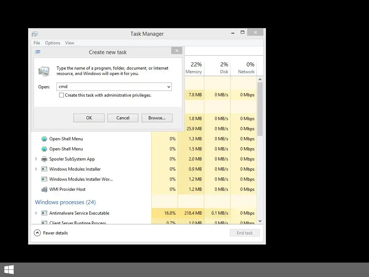This screenshot has height=277, width=369.
Task: Click the Windows Modules Installer icon
Action: point(44,169)
